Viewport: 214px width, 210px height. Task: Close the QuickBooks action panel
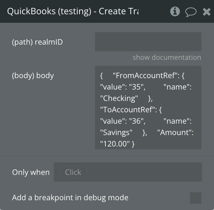point(207,12)
